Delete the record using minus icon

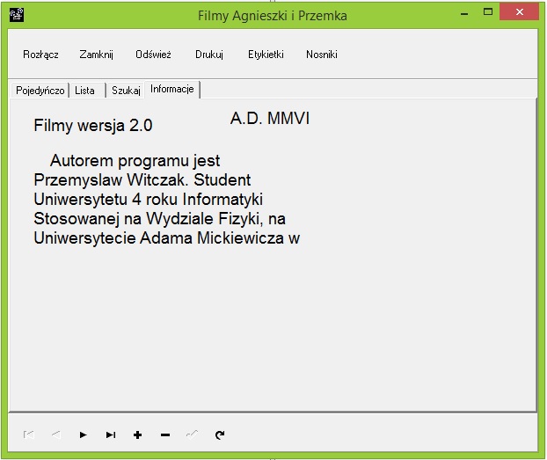164,434
